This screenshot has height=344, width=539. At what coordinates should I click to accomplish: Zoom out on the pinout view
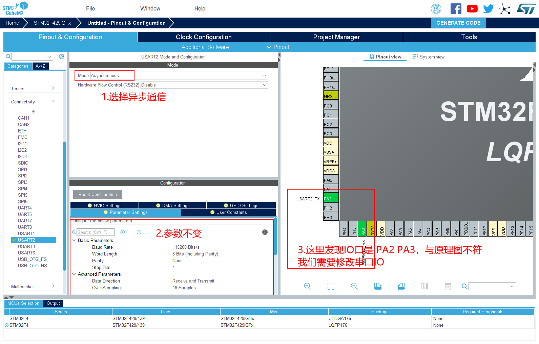point(354,286)
